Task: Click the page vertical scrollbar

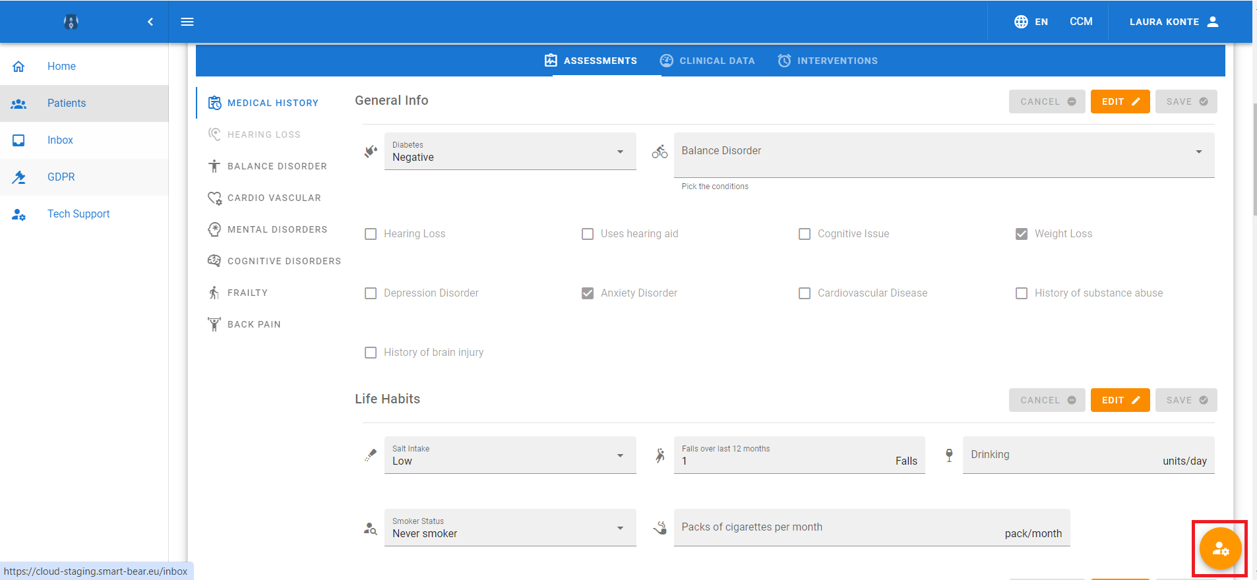Action: 1254,158
